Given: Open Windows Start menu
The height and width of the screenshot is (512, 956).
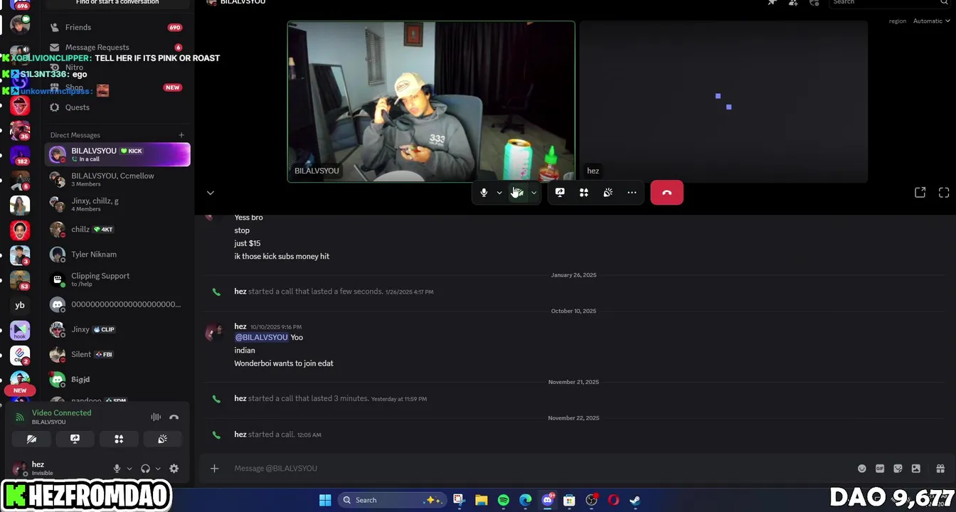Looking at the screenshot, I should point(325,500).
